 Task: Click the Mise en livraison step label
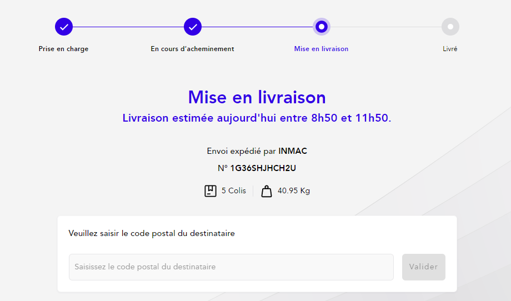321,49
